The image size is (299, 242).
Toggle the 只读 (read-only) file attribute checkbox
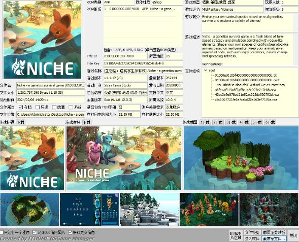coord(38,107)
